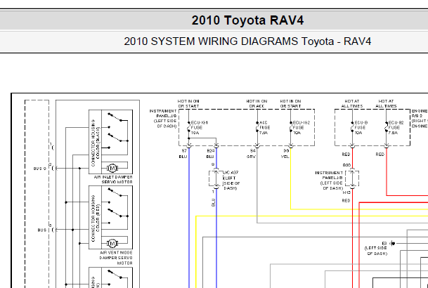Click the "BLU" label under terminal S7
Screen dimensions: 428x288
[183, 157]
